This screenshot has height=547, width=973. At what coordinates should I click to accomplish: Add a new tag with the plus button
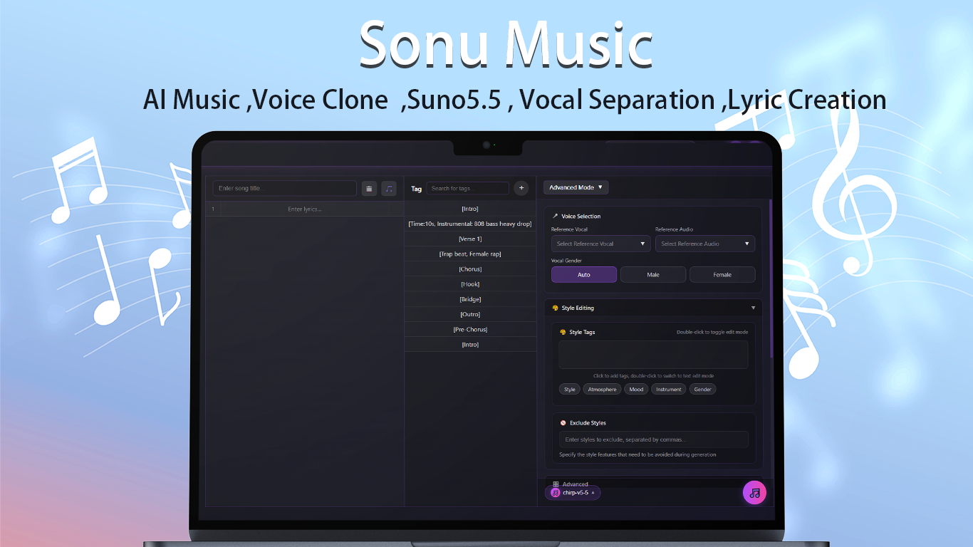point(521,188)
